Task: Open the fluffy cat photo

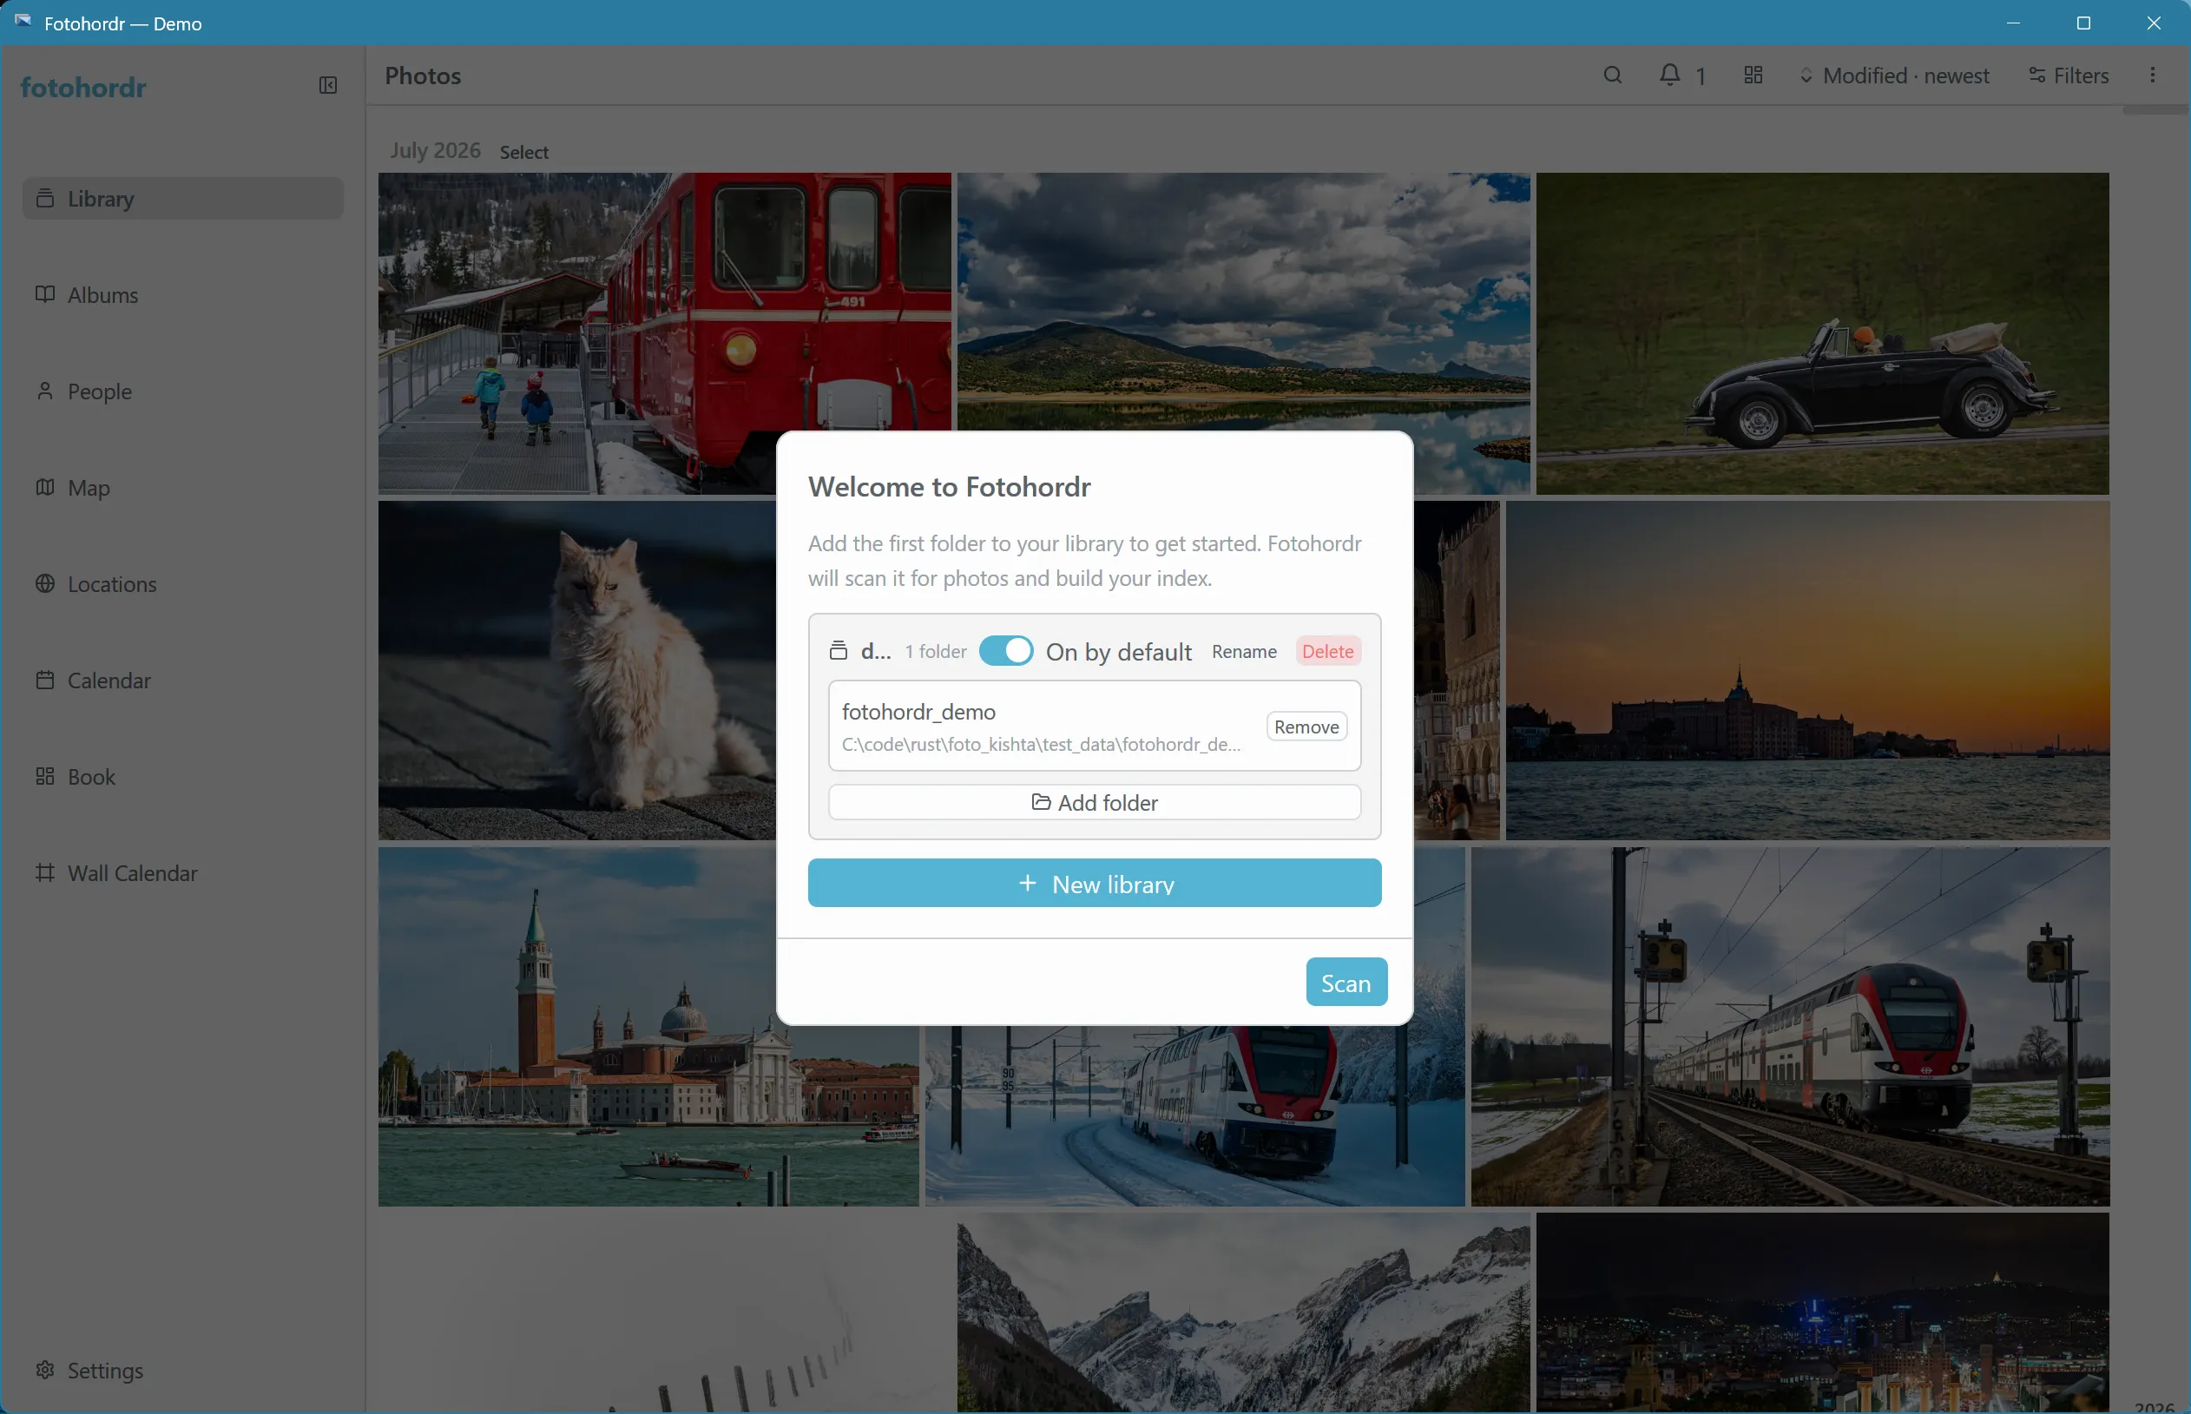Action: tap(576, 670)
